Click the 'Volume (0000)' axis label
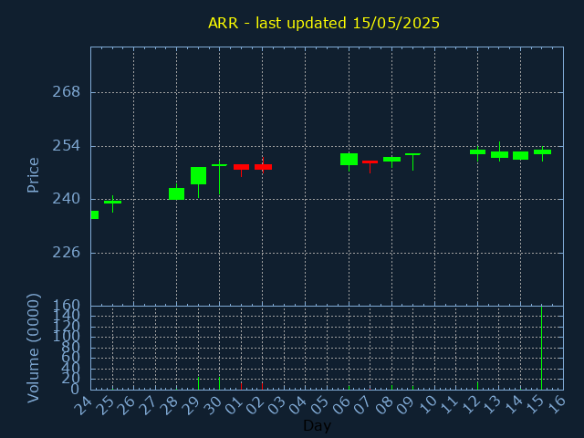This screenshot has width=584, height=438. click(x=33, y=349)
